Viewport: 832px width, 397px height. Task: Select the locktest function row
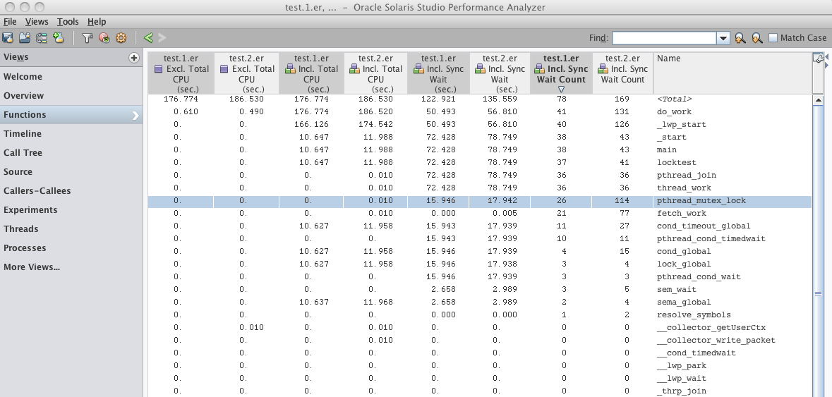[480, 163]
